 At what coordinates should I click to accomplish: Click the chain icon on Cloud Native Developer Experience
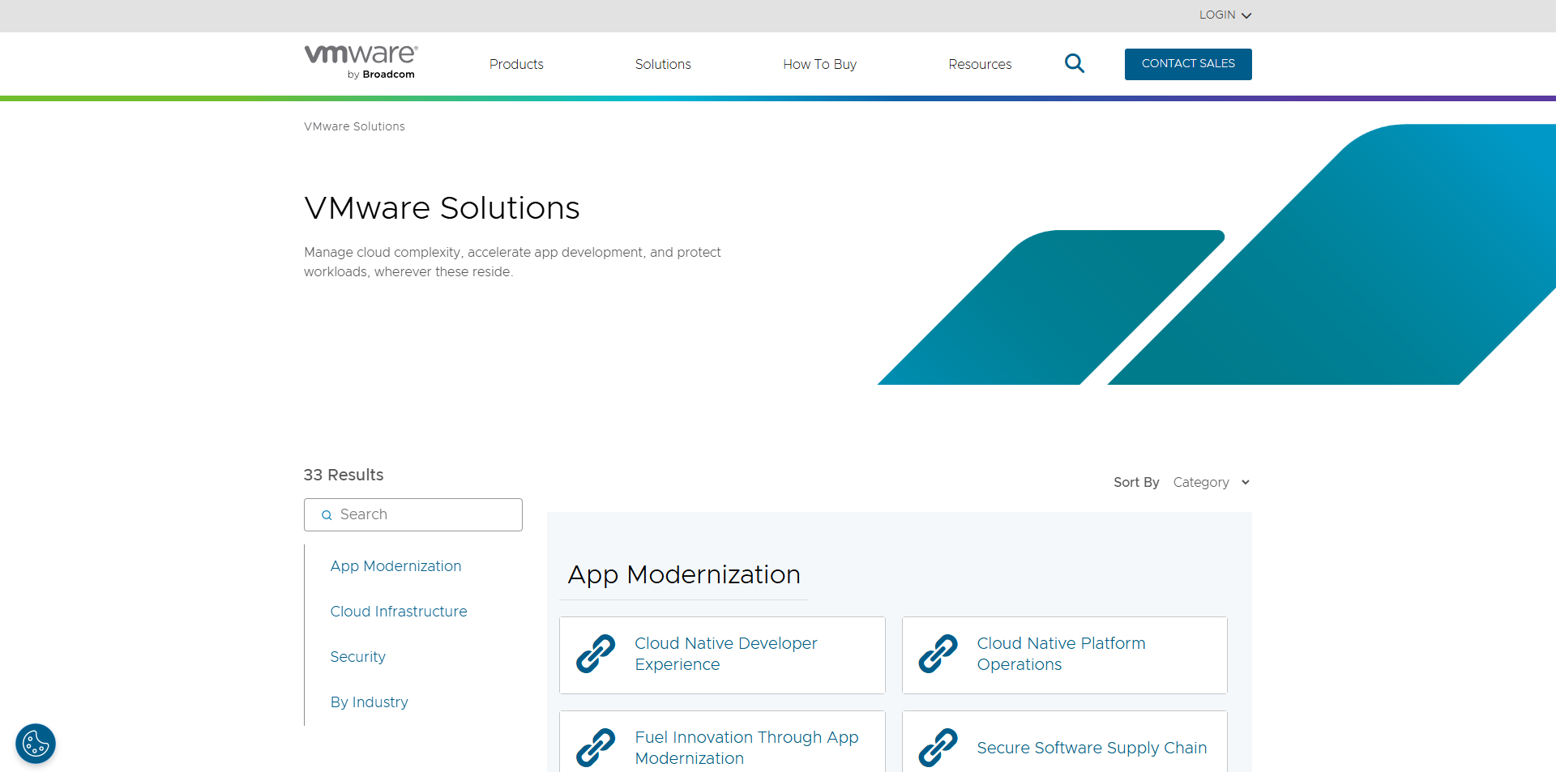tap(596, 654)
